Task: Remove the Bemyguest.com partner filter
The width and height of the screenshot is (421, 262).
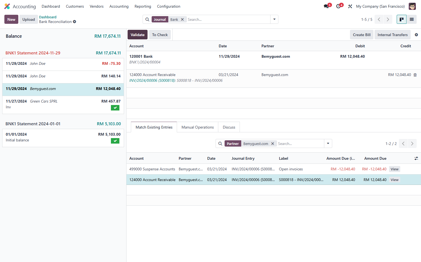Action: 273,144
